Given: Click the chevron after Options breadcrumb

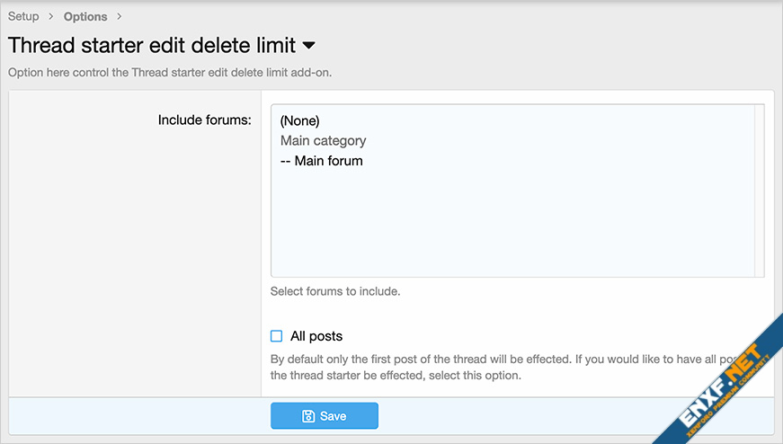Looking at the screenshot, I should point(120,16).
